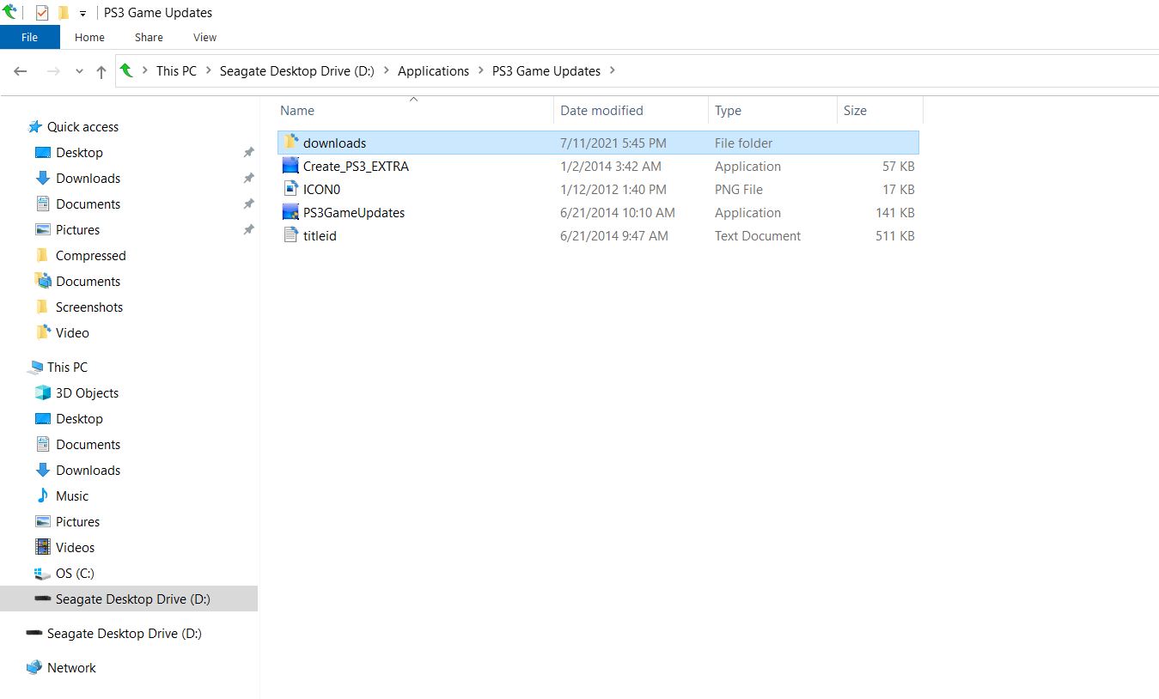Open the Customize Quick Access Toolbar dropdown
1159x699 pixels.
pyautogui.click(x=82, y=14)
